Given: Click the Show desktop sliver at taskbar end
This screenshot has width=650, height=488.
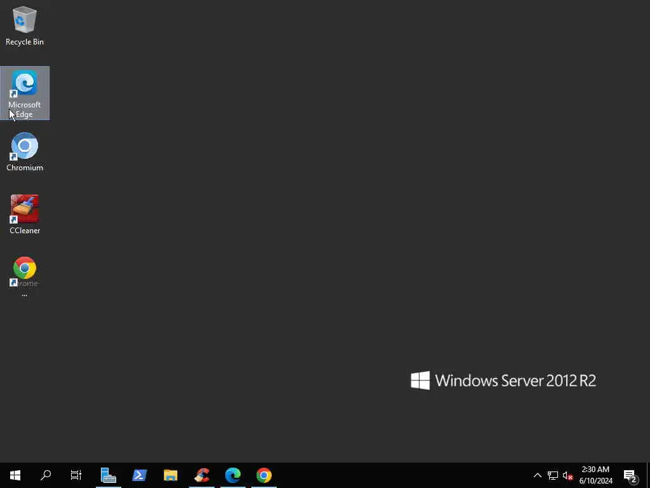Looking at the screenshot, I should 648,475.
